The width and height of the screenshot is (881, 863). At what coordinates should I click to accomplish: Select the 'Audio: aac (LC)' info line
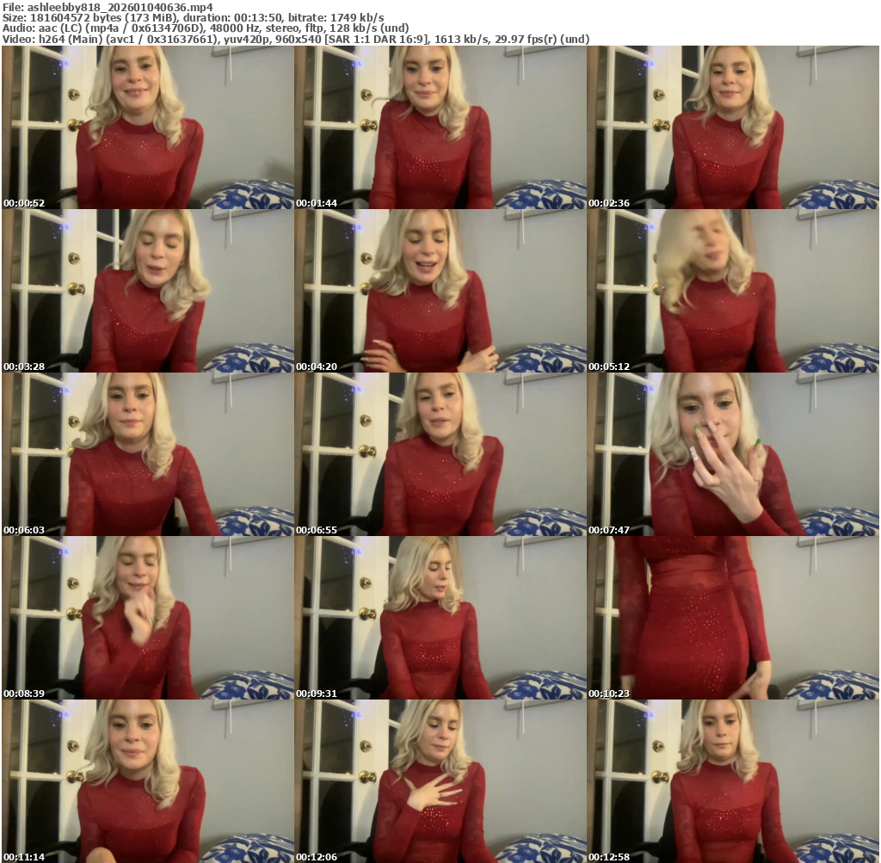coord(205,28)
